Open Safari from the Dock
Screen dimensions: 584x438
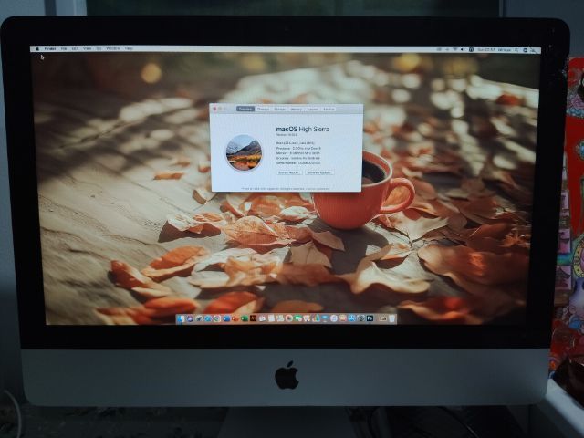click(208, 318)
